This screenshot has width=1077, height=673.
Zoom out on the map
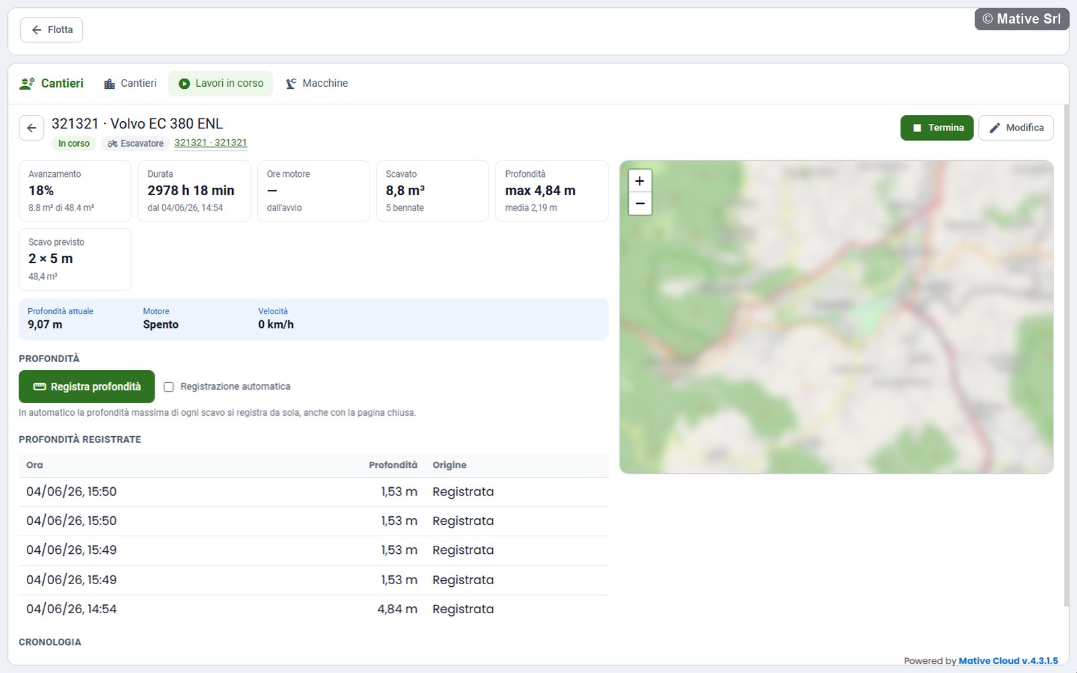click(639, 203)
